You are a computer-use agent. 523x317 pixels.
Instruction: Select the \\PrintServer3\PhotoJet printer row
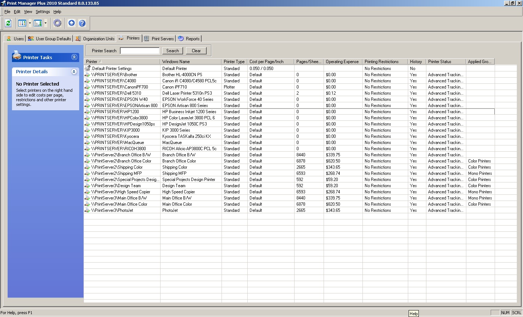(x=112, y=210)
